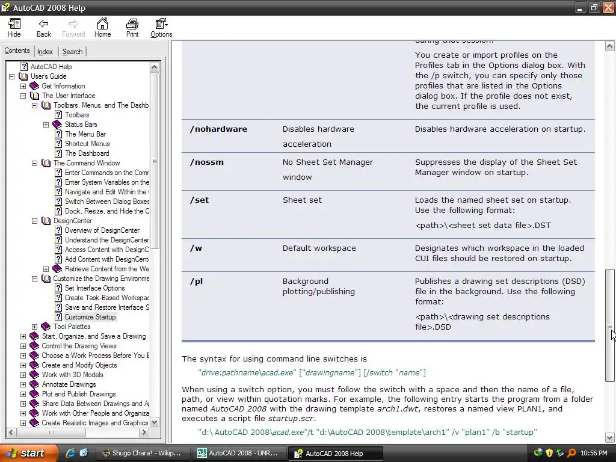Expand Retrieve Content from the Web node
The height and width of the screenshot is (462, 616).
[46, 269]
